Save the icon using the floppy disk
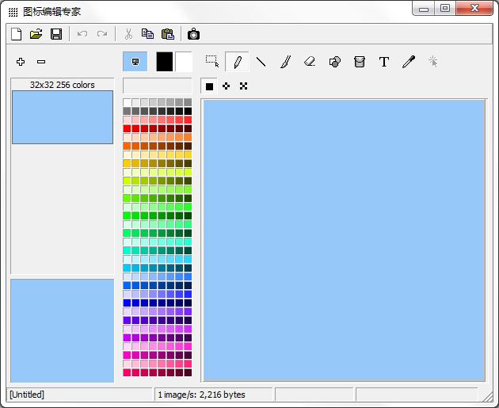The height and width of the screenshot is (408, 499). coord(56,34)
